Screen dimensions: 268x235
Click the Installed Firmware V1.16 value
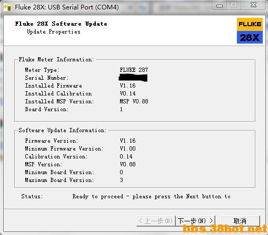click(127, 86)
